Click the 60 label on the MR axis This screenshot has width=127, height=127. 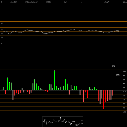coord(124,80)
